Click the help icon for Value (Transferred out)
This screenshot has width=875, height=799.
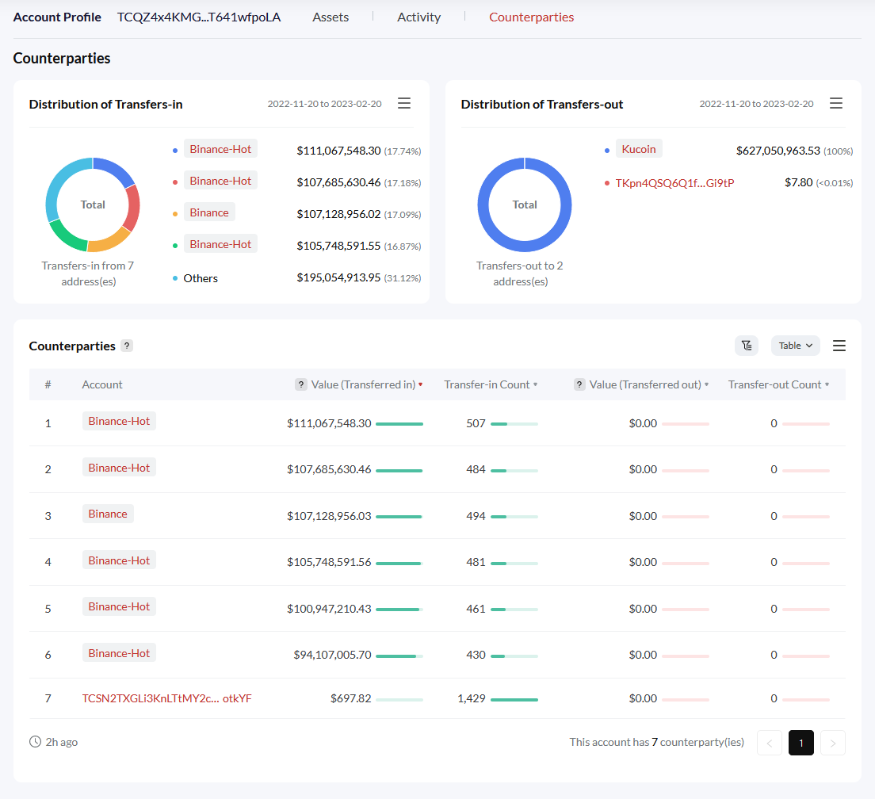(x=578, y=384)
